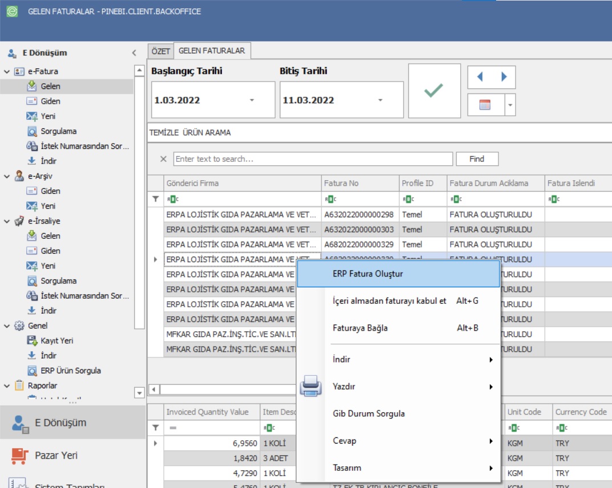
Task: Select ERP Ürün Sorgula in sidebar
Action: [x=70, y=371]
